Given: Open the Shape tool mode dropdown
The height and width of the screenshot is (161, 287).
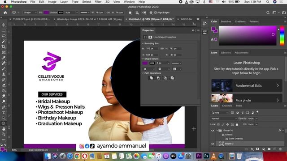Looking at the screenshot, I should tap(30, 13).
